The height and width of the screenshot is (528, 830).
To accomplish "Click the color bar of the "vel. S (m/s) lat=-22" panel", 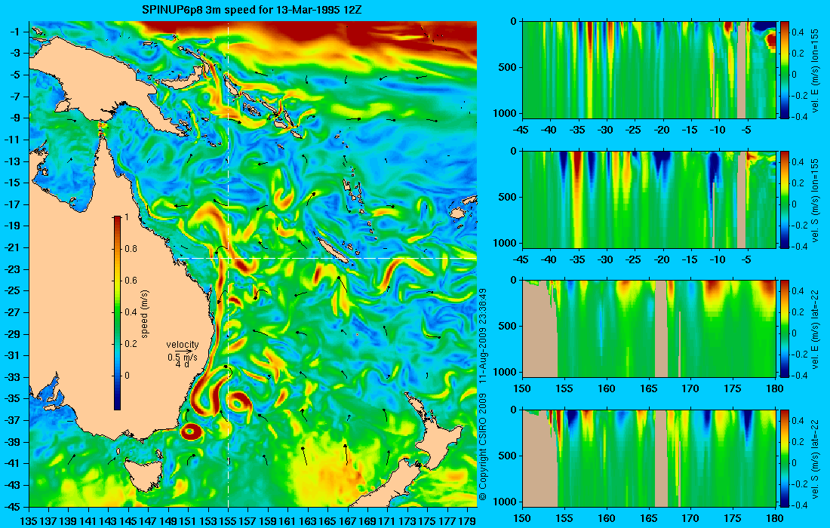I will click(x=785, y=458).
